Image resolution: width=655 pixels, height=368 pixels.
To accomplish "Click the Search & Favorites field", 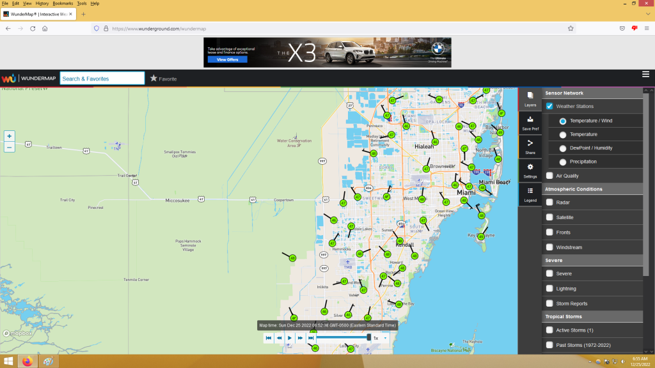I will click(102, 79).
